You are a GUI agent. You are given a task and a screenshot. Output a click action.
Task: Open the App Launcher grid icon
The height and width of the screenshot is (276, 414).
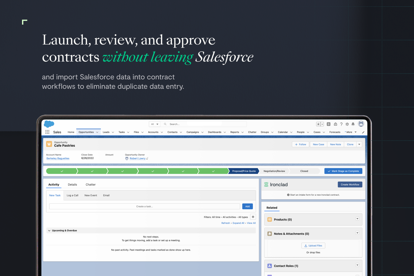[47, 132]
